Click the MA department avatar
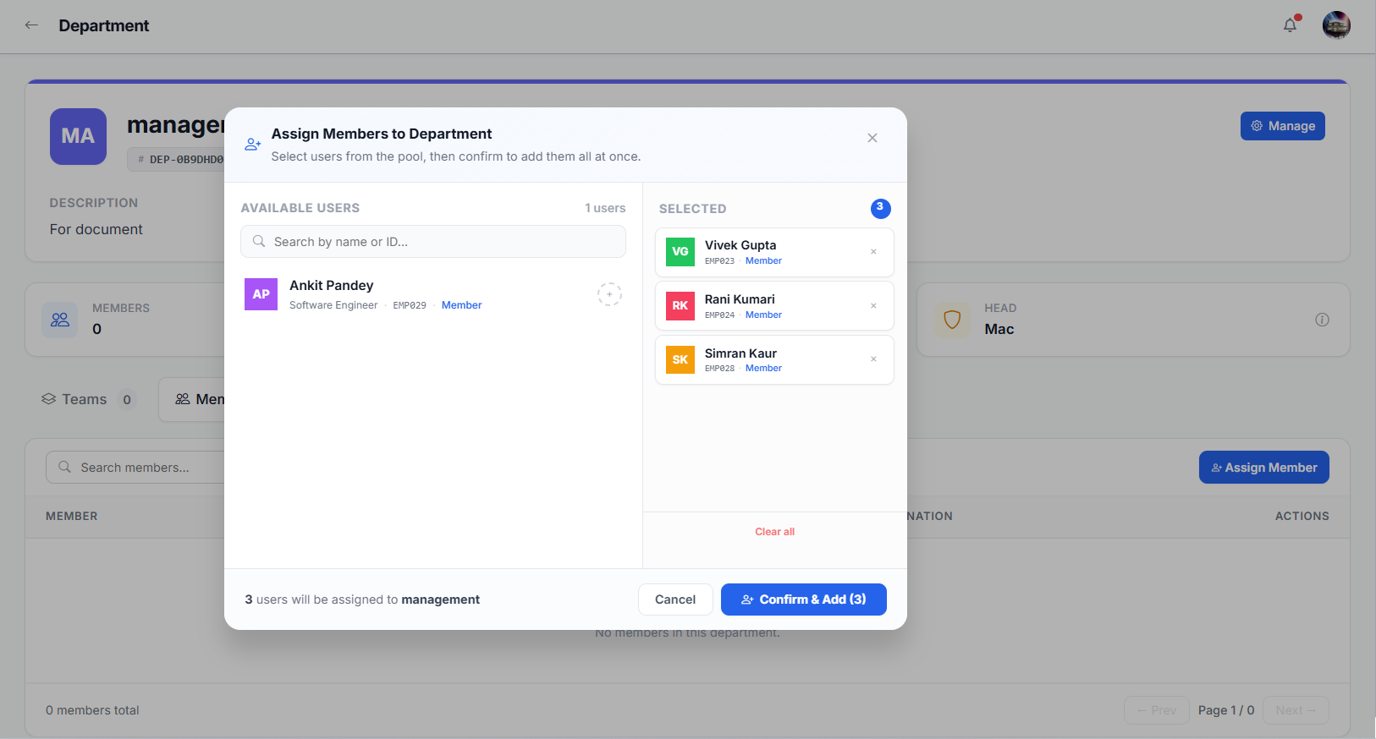The width and height of the screenshot is (1376, 739). tap(78, 136)
